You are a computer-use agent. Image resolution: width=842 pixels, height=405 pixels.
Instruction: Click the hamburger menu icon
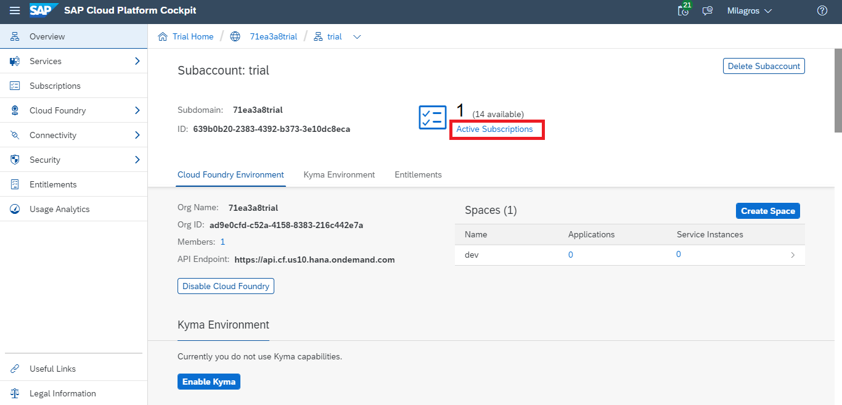[x=15, y=11]
